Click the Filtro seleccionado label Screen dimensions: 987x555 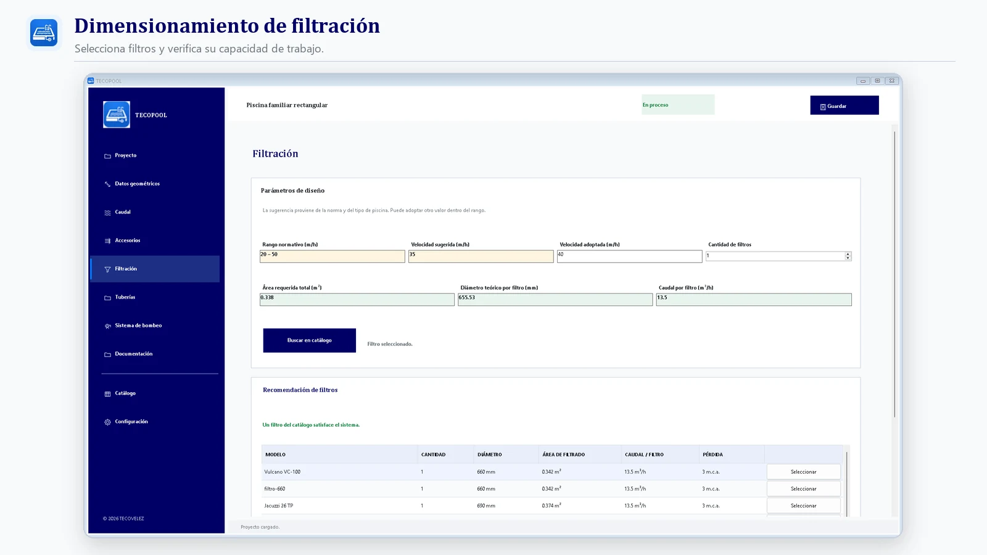[390, 344]
